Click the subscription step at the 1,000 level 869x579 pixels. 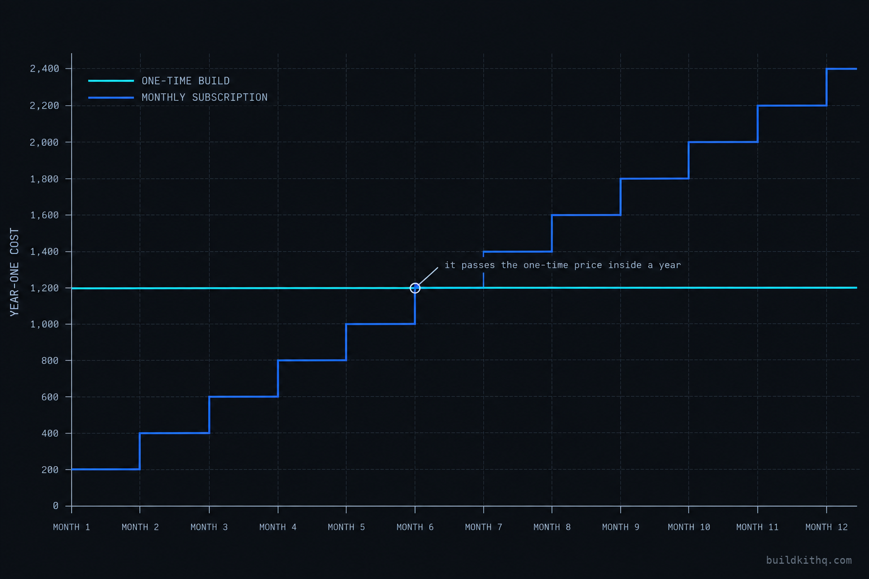point(381,324)
